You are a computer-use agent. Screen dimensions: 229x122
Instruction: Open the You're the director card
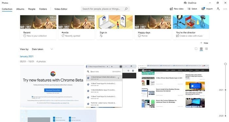(191, 27)
